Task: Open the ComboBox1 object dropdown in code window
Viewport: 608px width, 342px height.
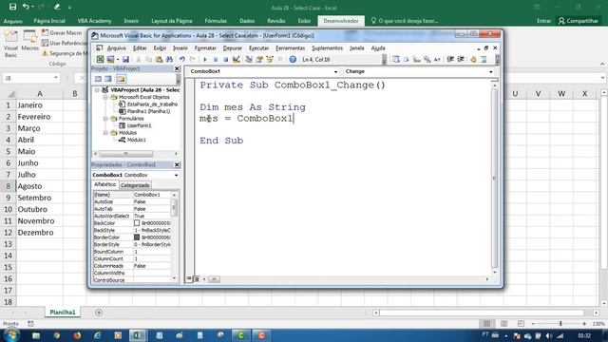Action: click(335, 71)
